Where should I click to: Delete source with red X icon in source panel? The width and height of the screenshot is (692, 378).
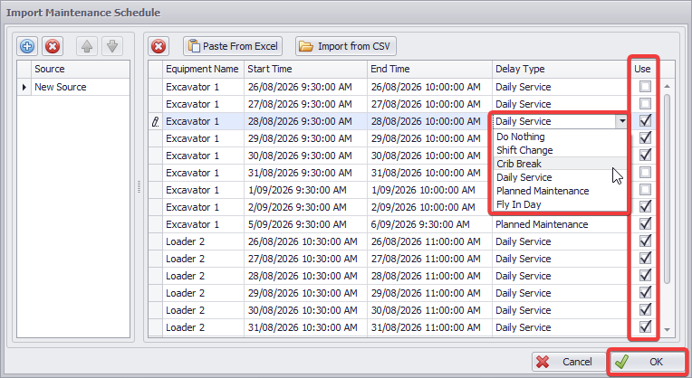point(53,46)
